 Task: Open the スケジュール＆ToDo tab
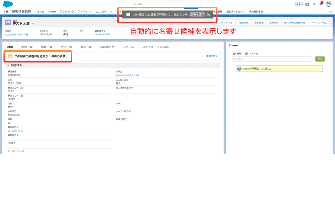155,47
